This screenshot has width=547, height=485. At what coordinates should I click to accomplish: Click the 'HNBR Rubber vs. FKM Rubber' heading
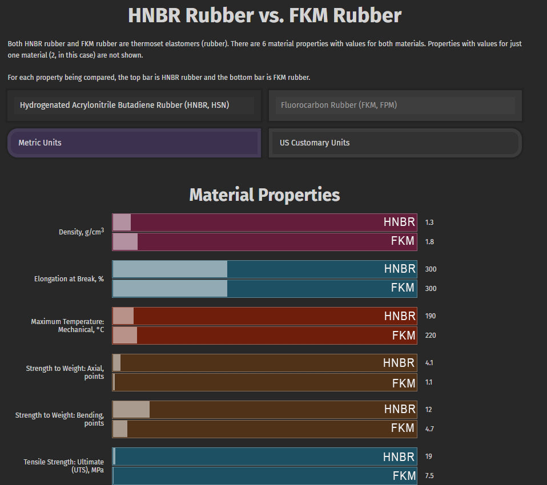(x=264, y=15)
